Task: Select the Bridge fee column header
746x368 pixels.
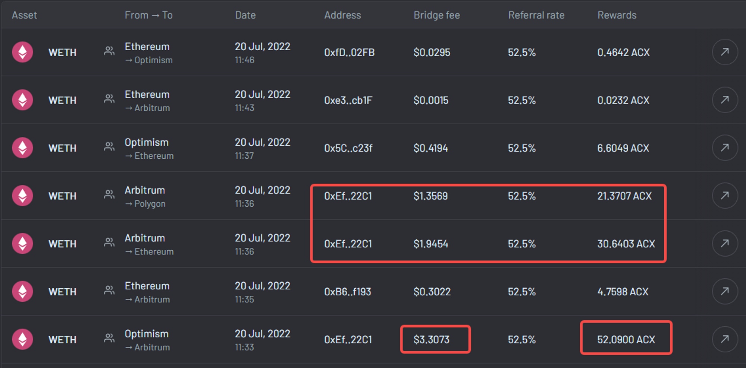Action: tap(437, 15)
